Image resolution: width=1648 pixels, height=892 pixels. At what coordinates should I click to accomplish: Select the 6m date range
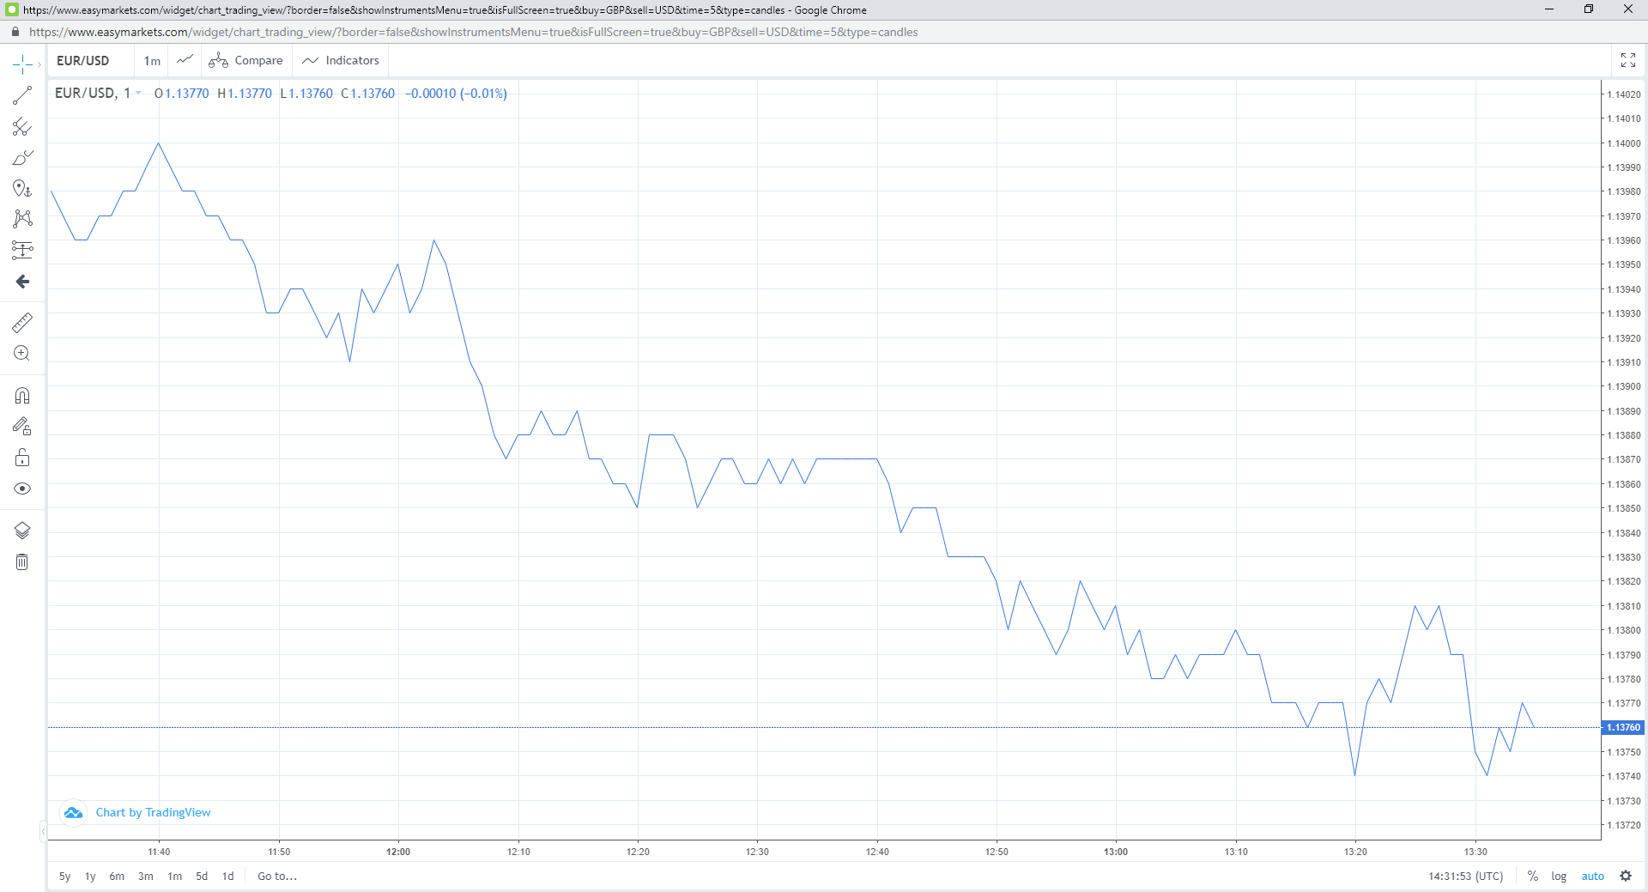pos(117,877)
